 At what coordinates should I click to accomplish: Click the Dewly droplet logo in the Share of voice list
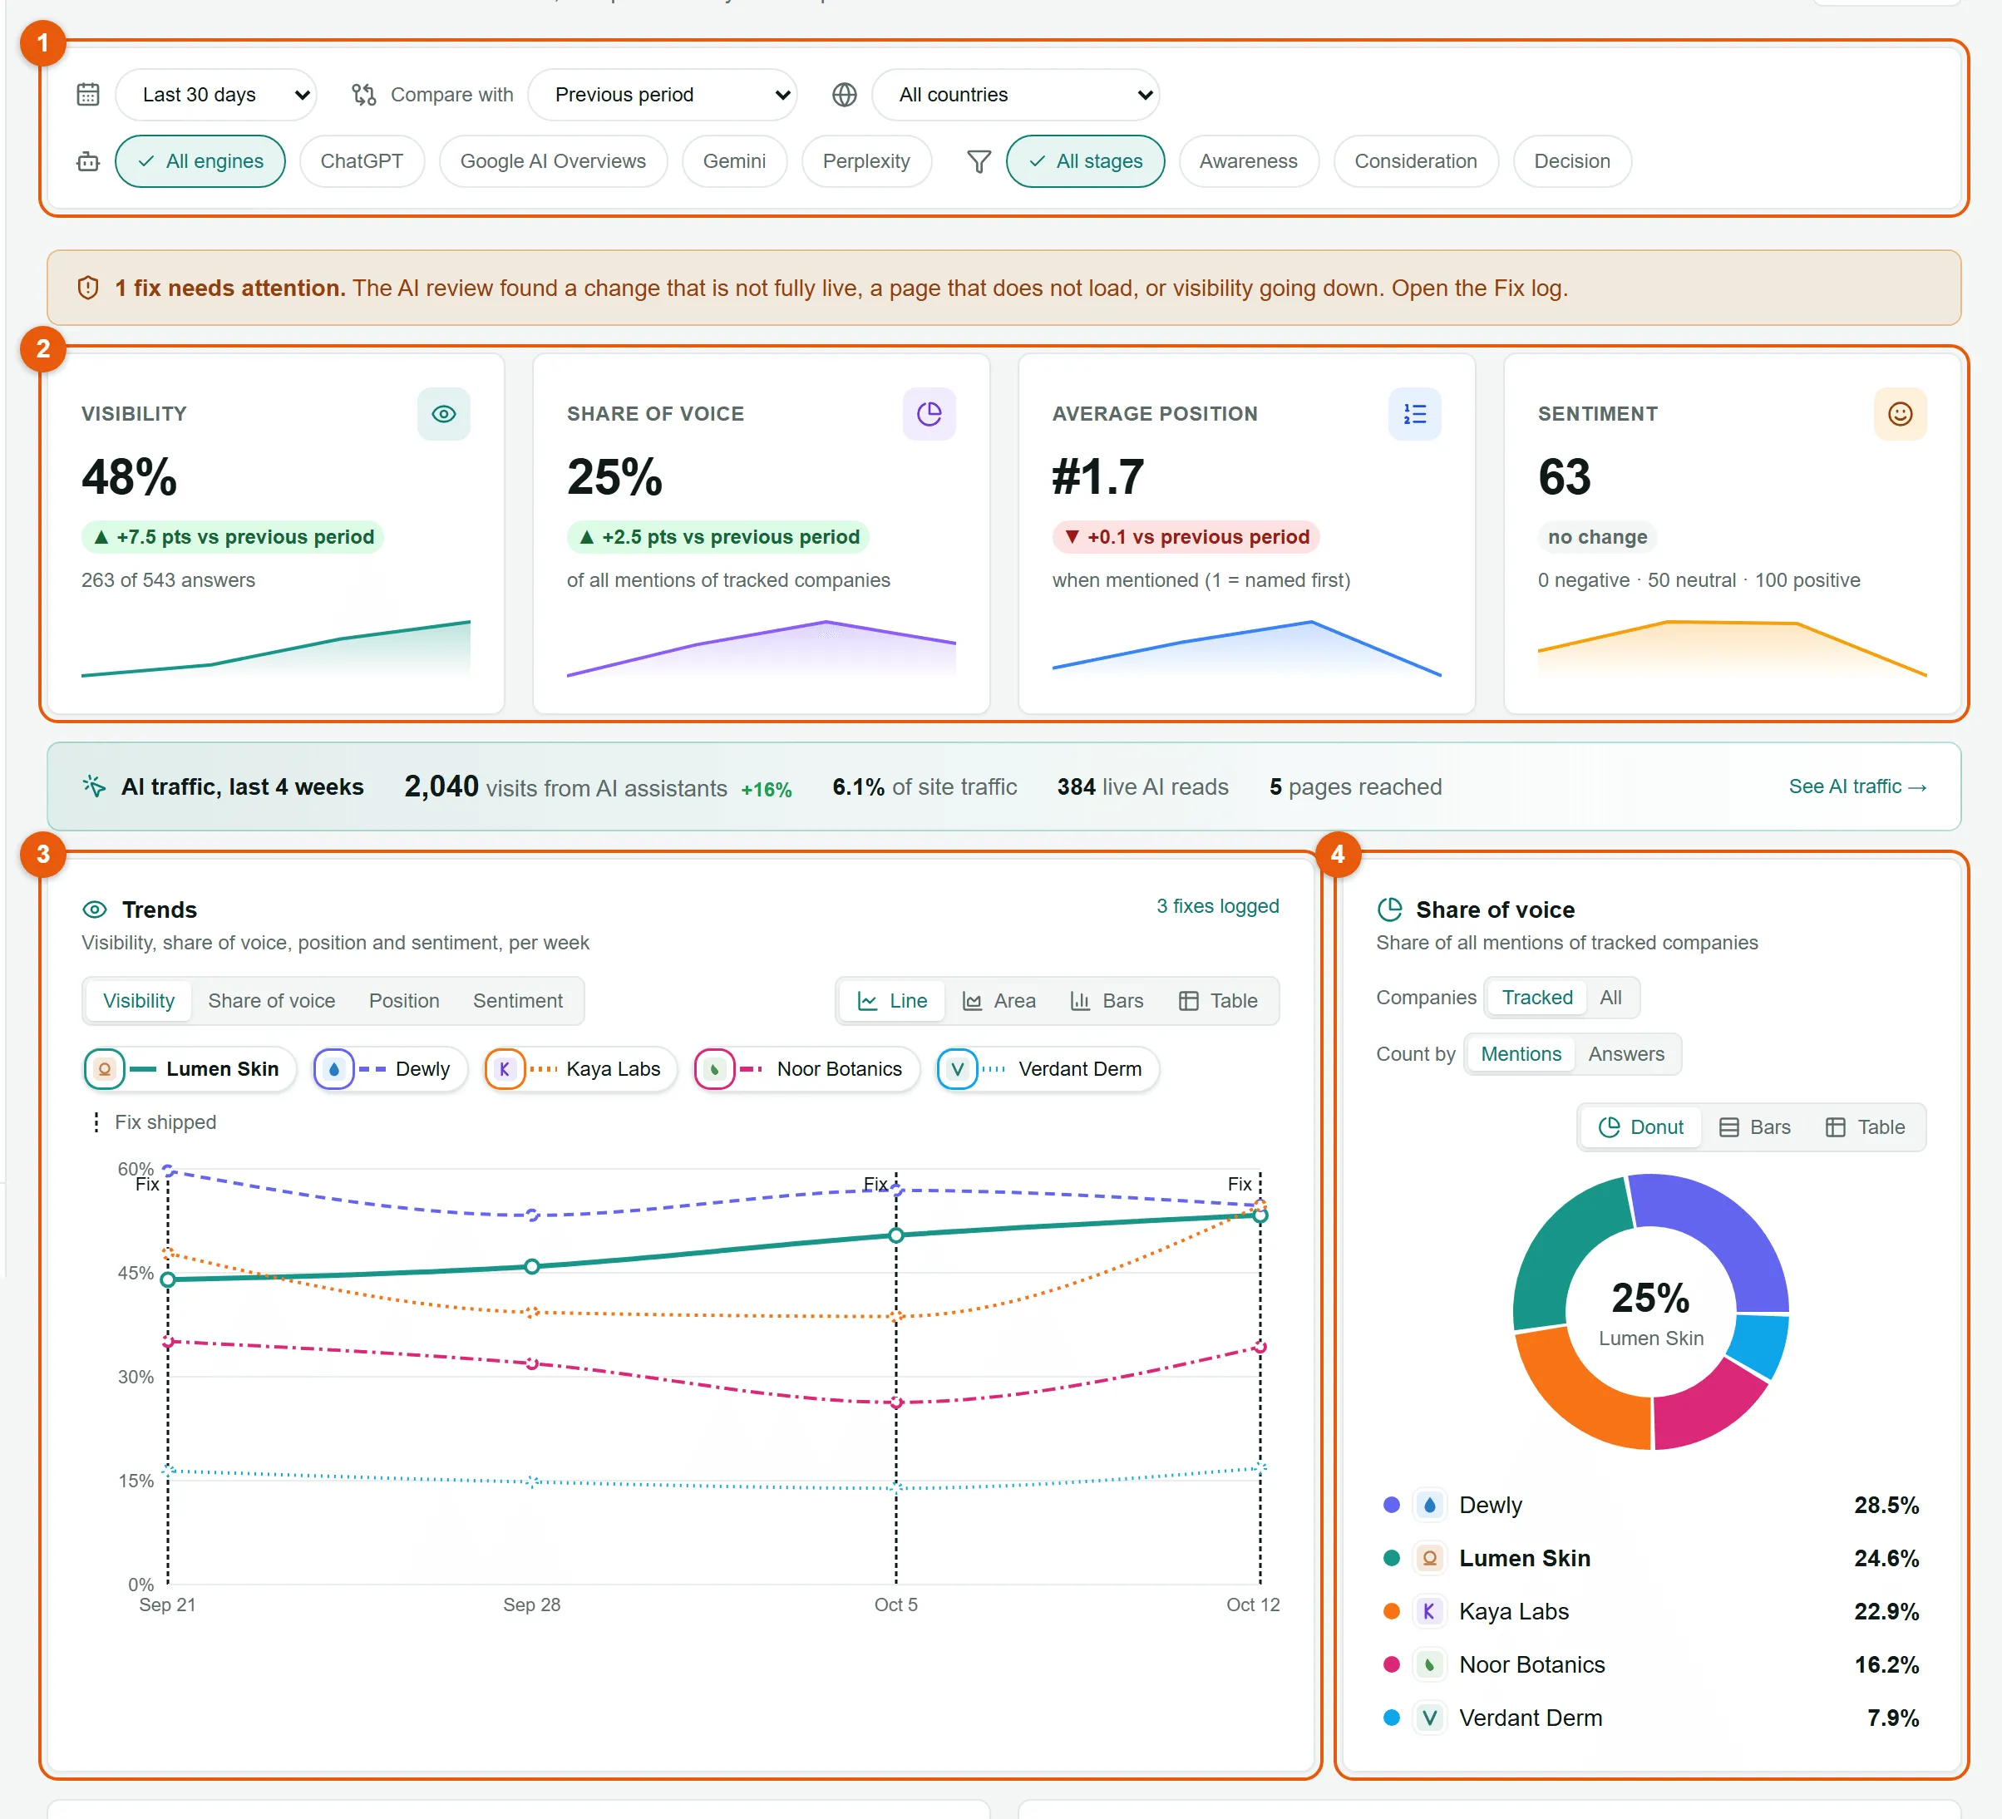pos(1429,1506)
